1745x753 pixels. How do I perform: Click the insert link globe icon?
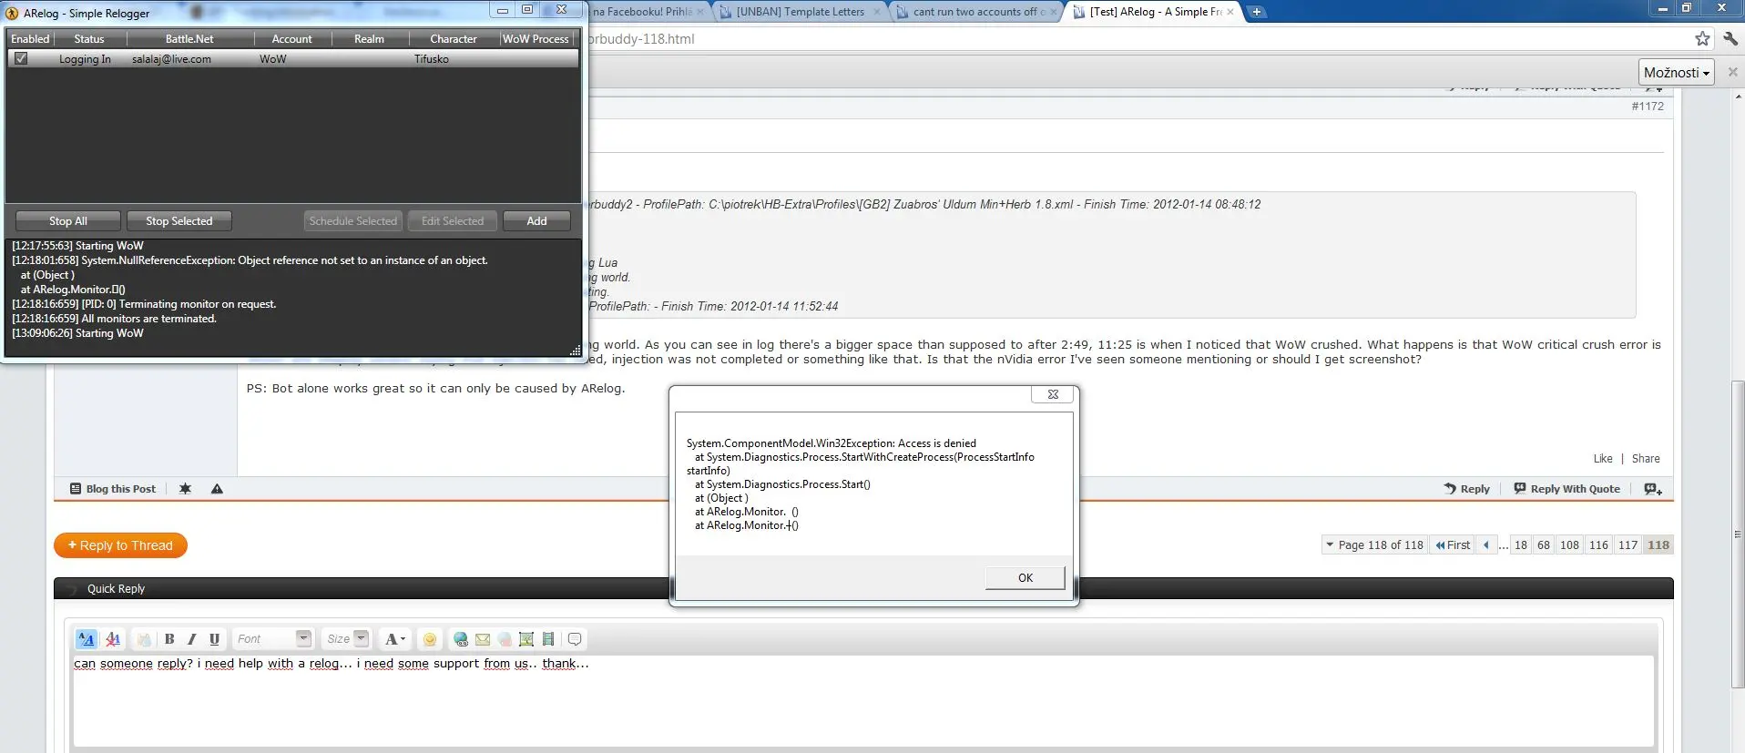tap(461, 639)
